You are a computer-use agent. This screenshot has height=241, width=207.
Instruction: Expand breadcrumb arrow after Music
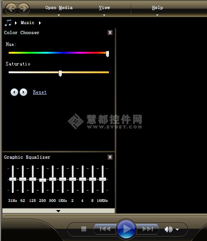point(40,23)
